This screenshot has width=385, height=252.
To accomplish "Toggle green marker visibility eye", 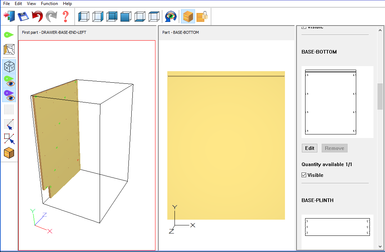I will click(9, 81).
